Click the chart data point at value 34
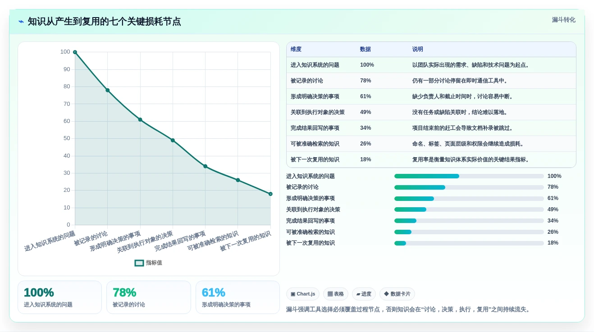 (205, 166)
